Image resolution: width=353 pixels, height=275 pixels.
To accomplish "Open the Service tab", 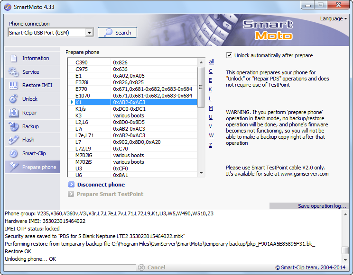I will coord(32,72).
